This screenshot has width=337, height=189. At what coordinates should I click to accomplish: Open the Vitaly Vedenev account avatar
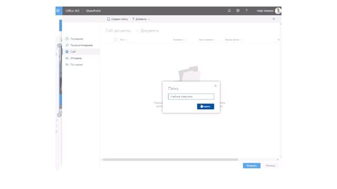click(278, 10)
